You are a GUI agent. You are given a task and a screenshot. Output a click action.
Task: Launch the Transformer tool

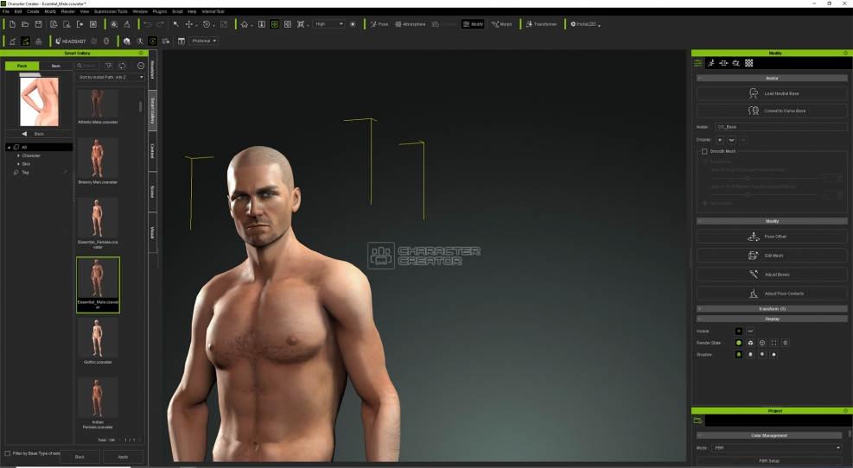[540, 24]
